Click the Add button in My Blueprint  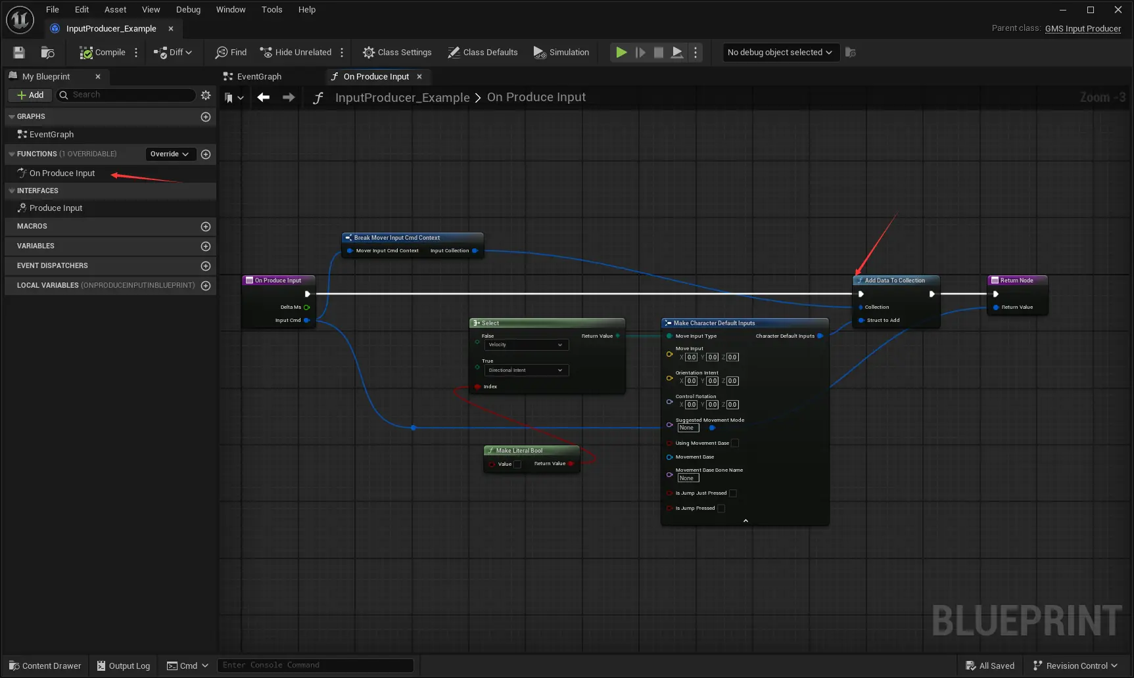click(30, 95)
